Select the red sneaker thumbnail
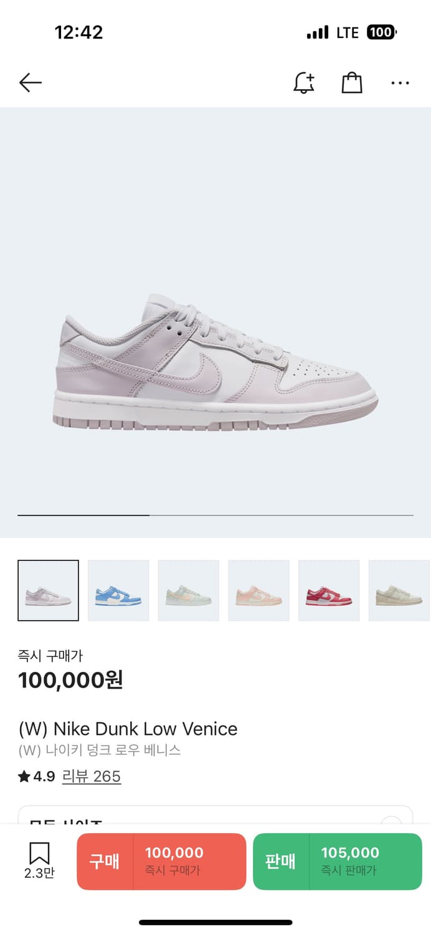Image resolution: width=431 pixels, height=934 pixels. point(329,590)
